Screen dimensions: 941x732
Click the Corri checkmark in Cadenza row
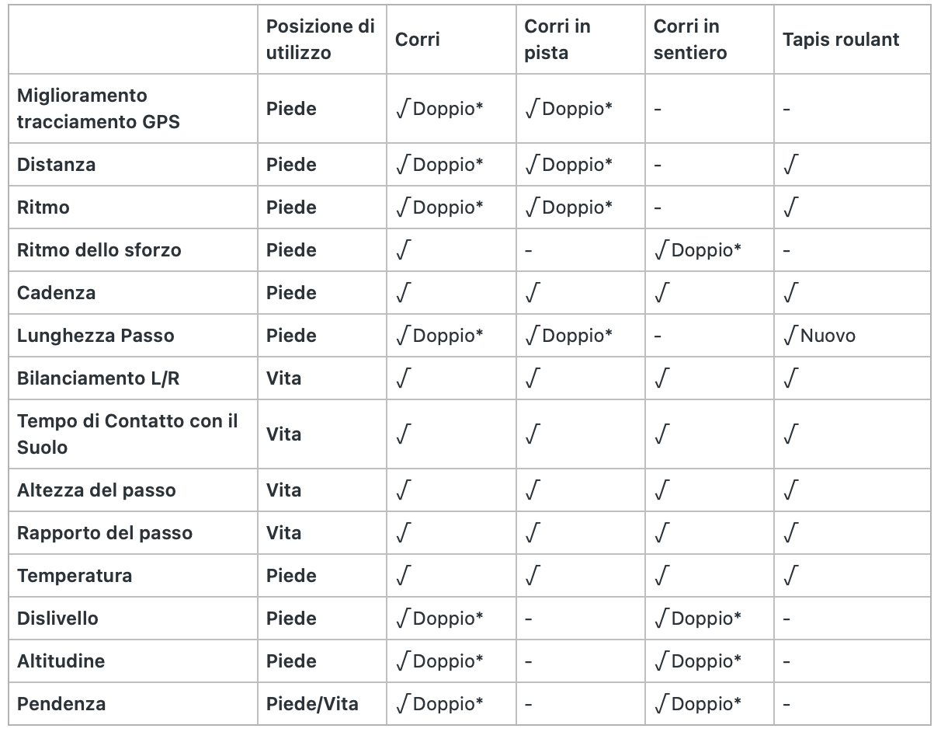(403, 293)
